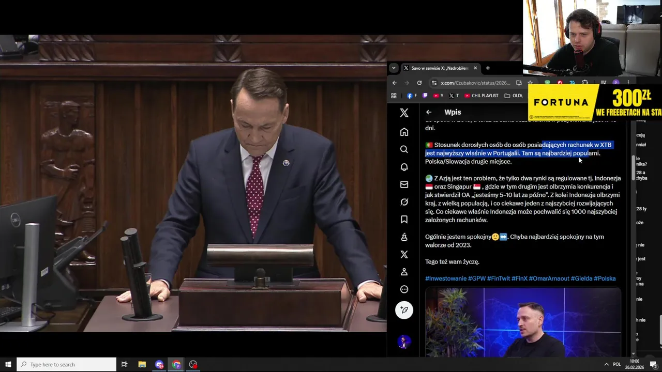662x372 pixels.
Task: Click the X logo in the sidebar
Action: (404, 113)
